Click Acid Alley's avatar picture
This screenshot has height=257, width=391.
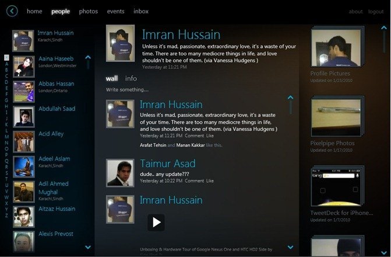(24, 141)
